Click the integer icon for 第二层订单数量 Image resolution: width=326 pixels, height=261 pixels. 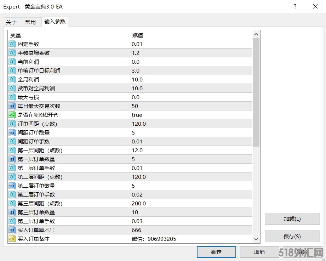click(x=12, y=186)
